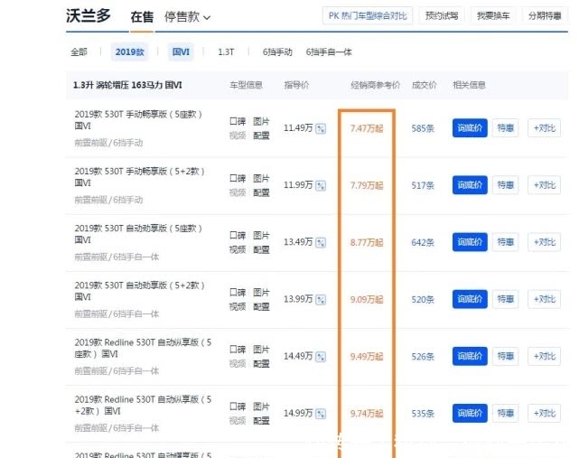Expand the 停售款 dropdown

[x=187, y=17]
